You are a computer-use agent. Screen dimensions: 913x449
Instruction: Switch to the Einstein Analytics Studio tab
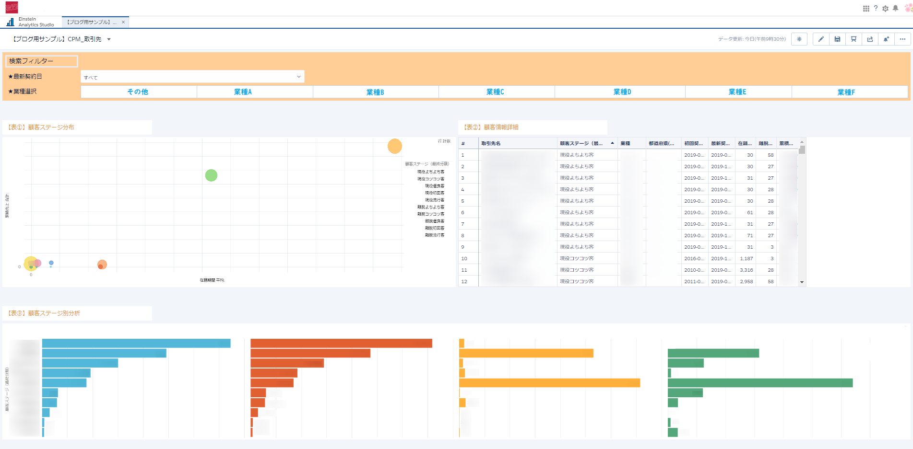pos(31,22)
